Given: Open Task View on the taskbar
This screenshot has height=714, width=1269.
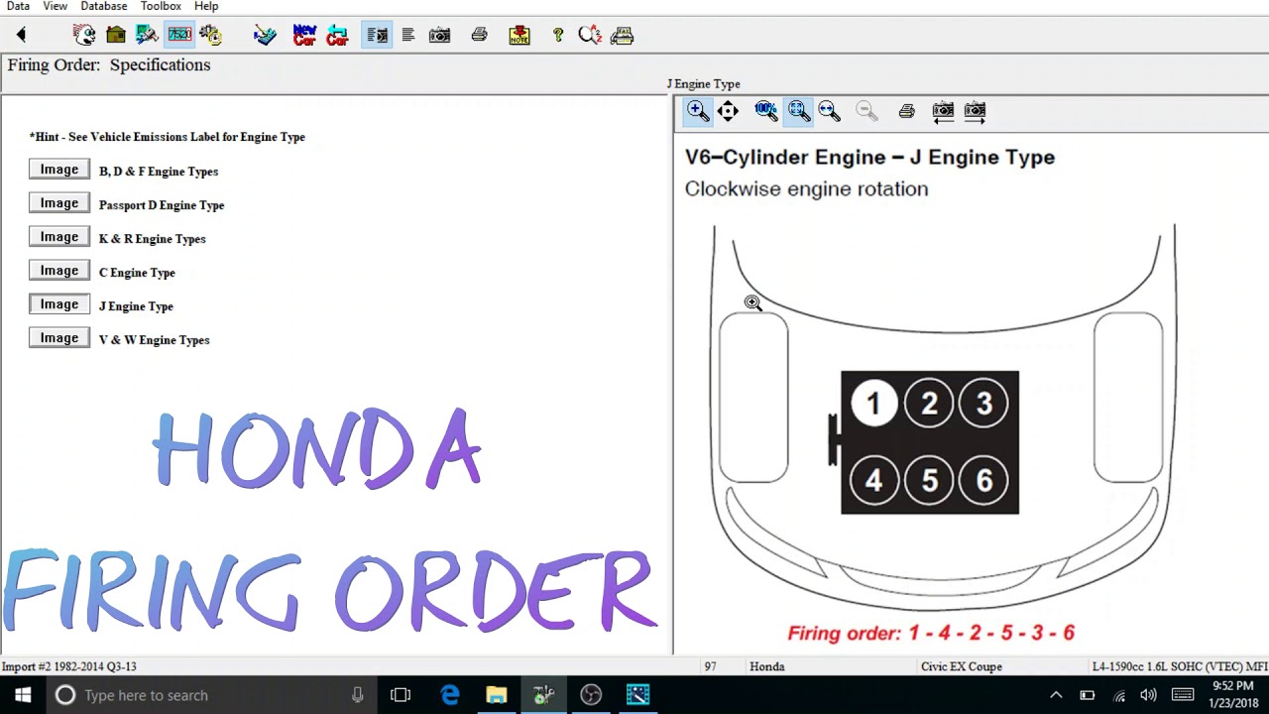Looking at the screenshot, I should pyautogui.click(x=401, y=695).
